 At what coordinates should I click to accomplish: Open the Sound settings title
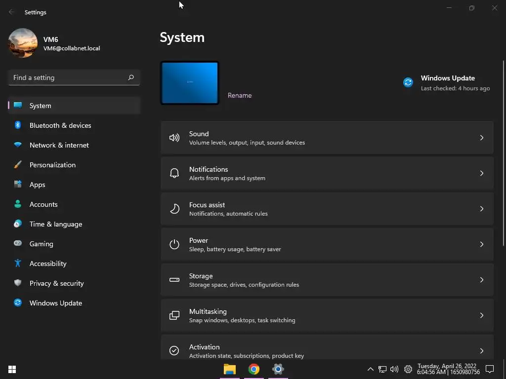pyautogui.click(x=199, y=134)
